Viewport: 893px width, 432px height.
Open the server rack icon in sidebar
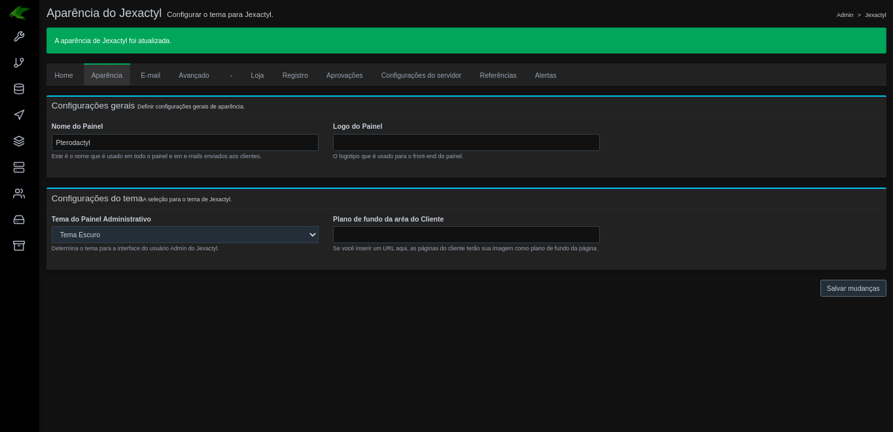19,167
